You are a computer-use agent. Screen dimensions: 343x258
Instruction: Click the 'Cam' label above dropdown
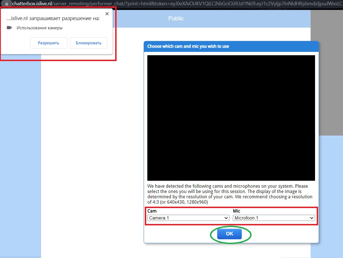point(152,211)
